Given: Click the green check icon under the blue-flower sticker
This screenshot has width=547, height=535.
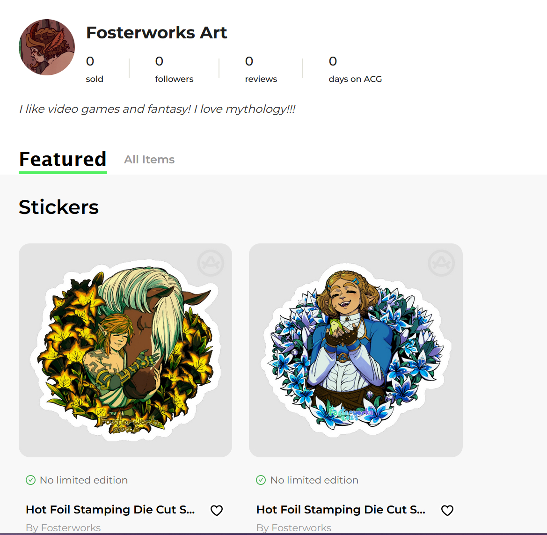Looking at the screenshot, I should (x=261, y=480).
